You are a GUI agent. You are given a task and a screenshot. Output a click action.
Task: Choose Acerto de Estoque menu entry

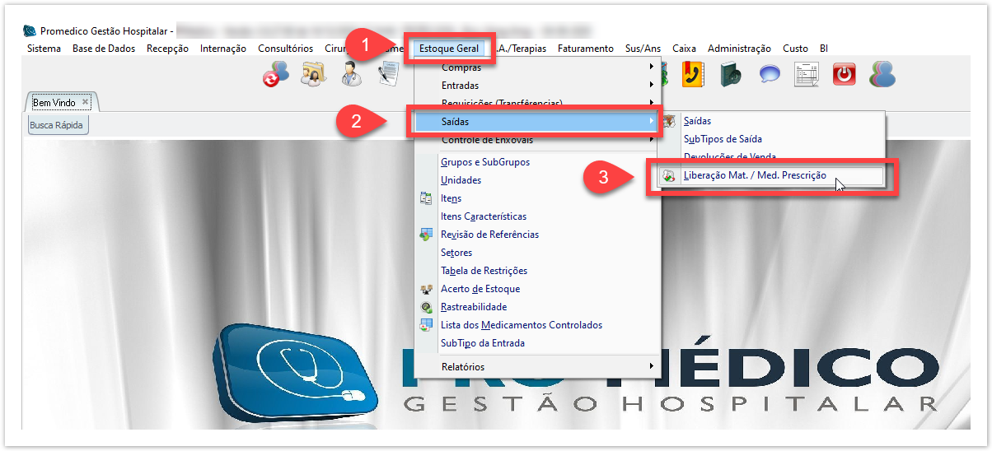480,289
